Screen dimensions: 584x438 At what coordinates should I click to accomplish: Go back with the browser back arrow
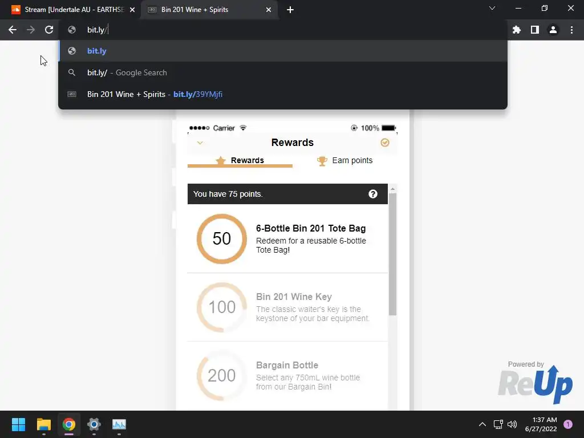[x=13, y=30]
